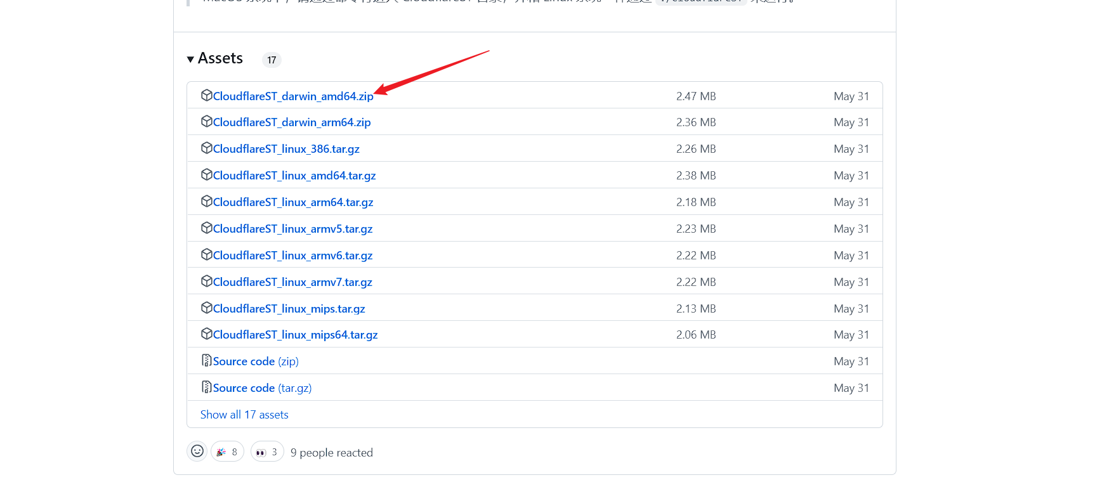Click package icon beside CloudflareST_linux_arm64.tar.gz
The width and height of the screenshot is (1109, 494).
click(x=206, y=201)
